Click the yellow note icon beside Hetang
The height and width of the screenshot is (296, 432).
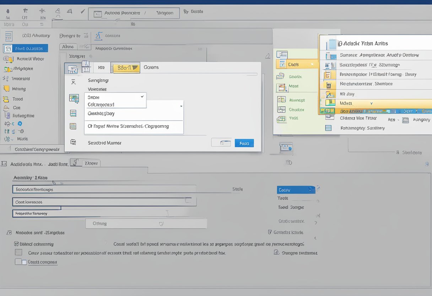[x=6, y=89]
